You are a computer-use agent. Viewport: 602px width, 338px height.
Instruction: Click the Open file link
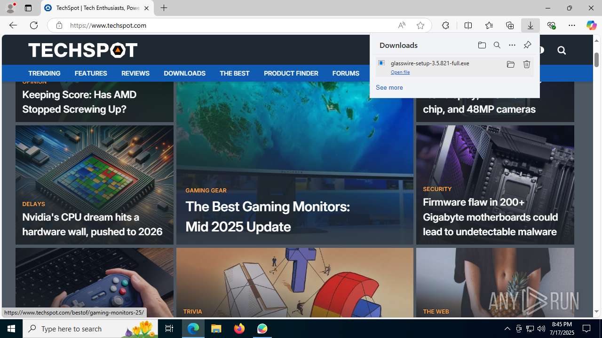tap(400, 72)
